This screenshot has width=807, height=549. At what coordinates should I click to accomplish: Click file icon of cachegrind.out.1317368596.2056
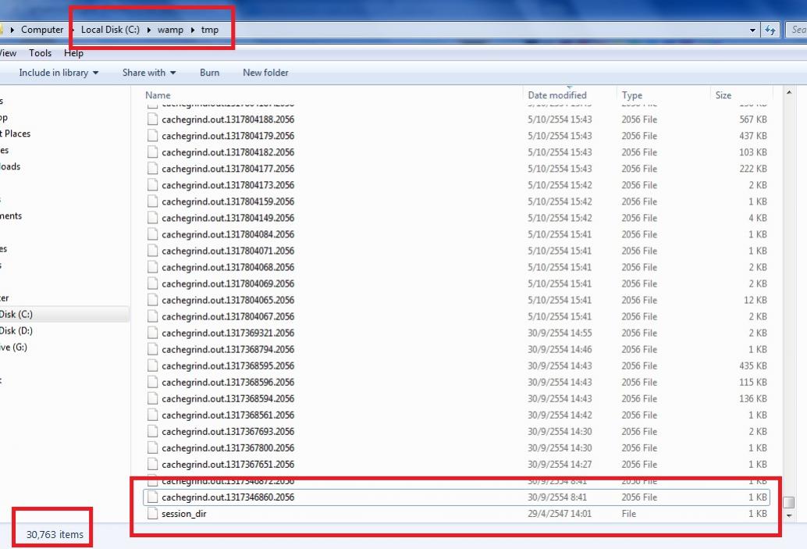152,383
